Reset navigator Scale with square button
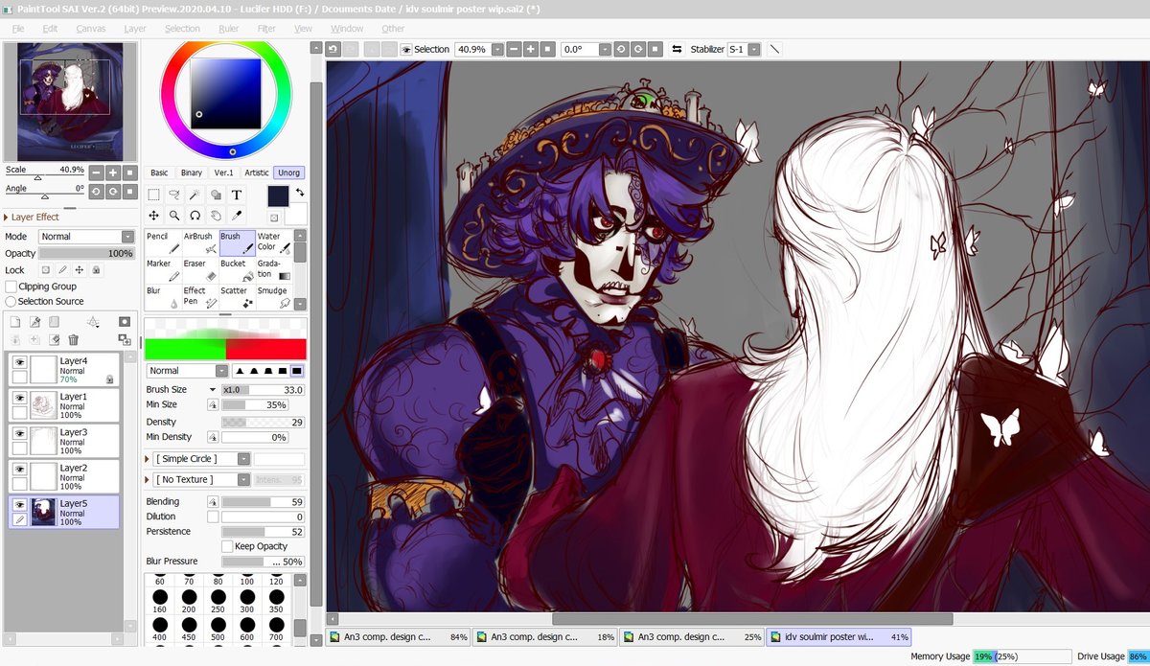This screenshot has height=666, width=1150. 129,172
